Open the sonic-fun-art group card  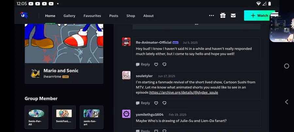tap(91, 117)
